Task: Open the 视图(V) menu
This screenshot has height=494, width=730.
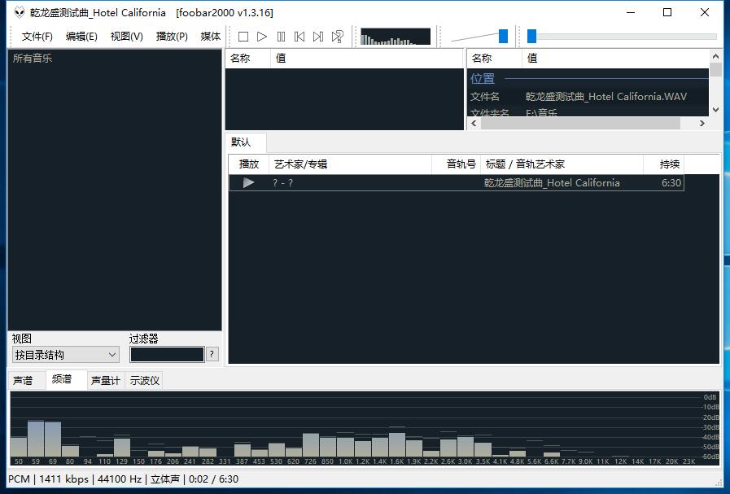Action: click(126, 37)
